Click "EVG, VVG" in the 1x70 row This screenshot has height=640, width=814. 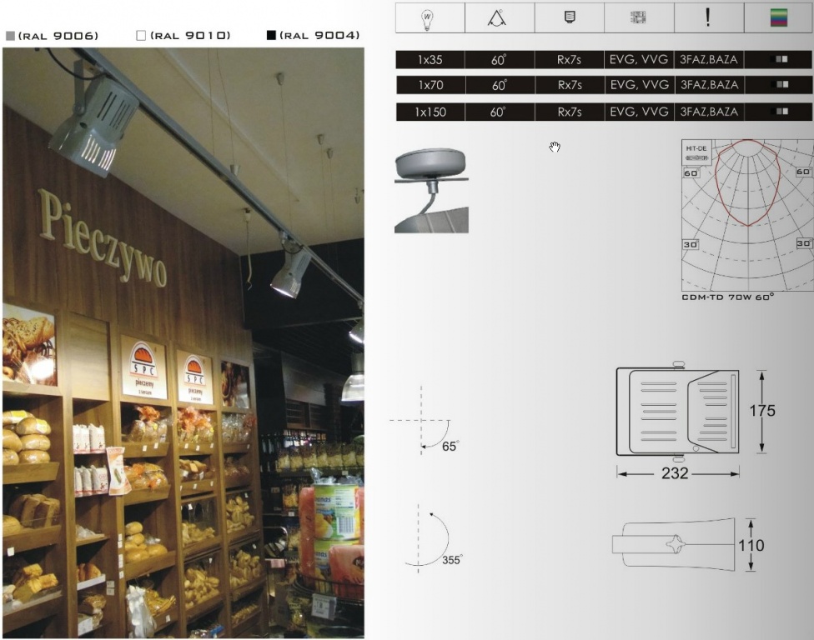point(640,85)
